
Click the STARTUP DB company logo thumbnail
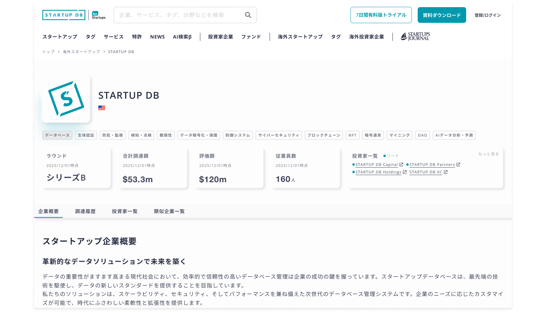click(66, 99)
